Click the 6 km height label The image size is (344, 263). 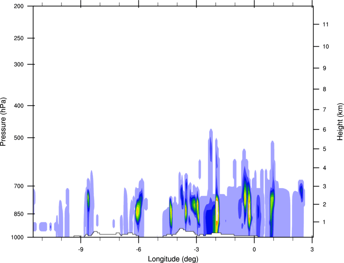point(325,129)
